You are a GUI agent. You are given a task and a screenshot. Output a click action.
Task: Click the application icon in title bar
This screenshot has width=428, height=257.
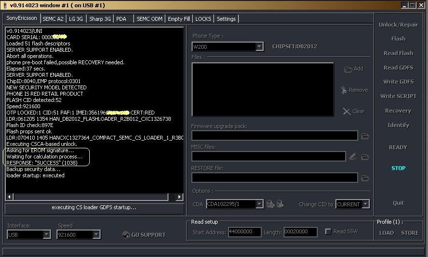point(5,5)
